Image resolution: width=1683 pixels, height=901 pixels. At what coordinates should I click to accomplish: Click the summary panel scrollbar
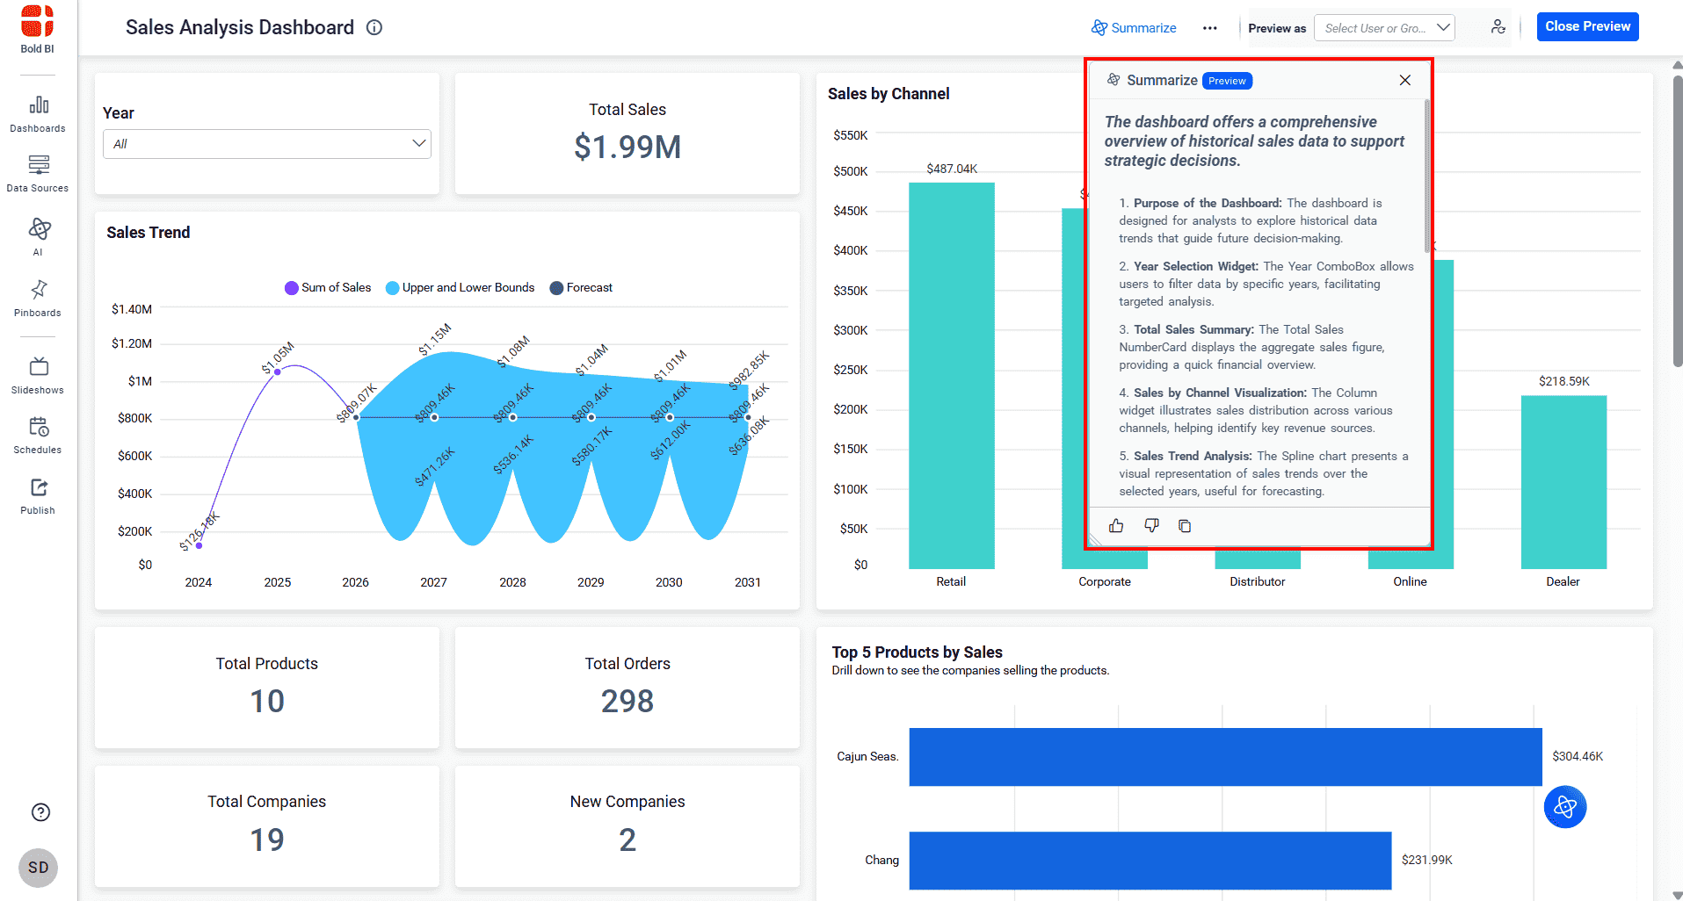1426,176
